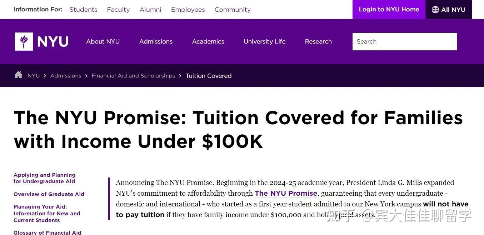Select Overview of Graduate Aid in the sidebar
The image size is (484, 235).
point(49,194)
